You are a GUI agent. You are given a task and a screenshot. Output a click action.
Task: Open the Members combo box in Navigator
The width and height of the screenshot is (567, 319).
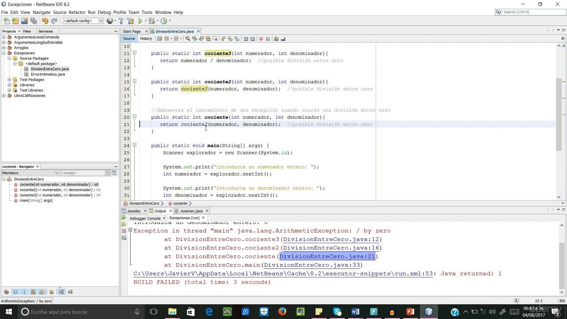(x=30, y=173)
